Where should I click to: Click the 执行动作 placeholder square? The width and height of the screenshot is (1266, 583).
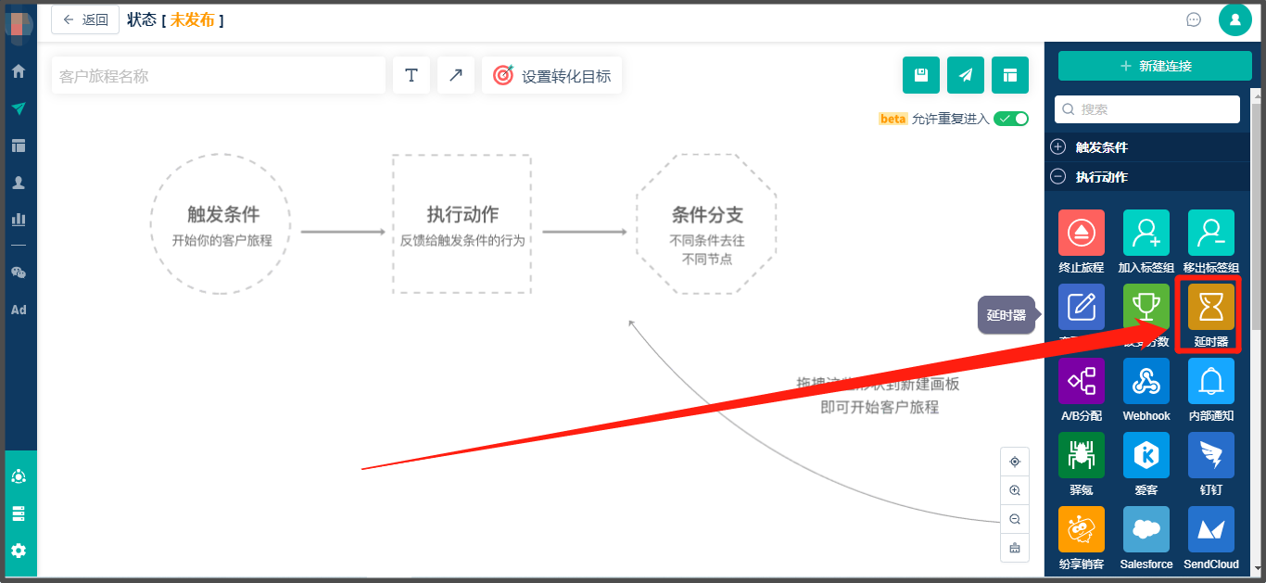point(462,224)
